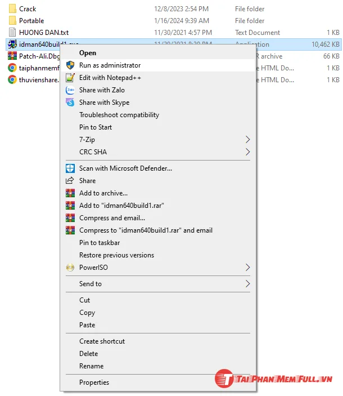The height and width of the screenshot is (396, 343).
Task: Select the HUONG DAN.txt file name
Action: pos(44,33)
